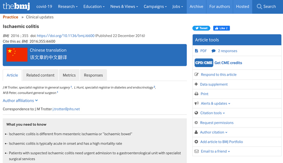Click the Request permissions link
Image resolution: width=283 pixels, height=163 pixels.
(217, 123)
